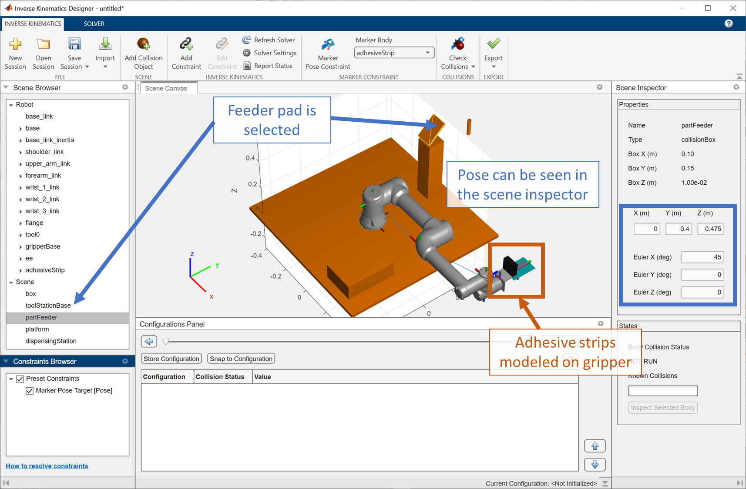Open How to resolve constraints link

[47, 466]
